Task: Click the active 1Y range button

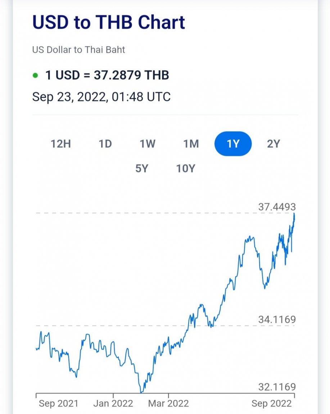Action: [233, 144]
